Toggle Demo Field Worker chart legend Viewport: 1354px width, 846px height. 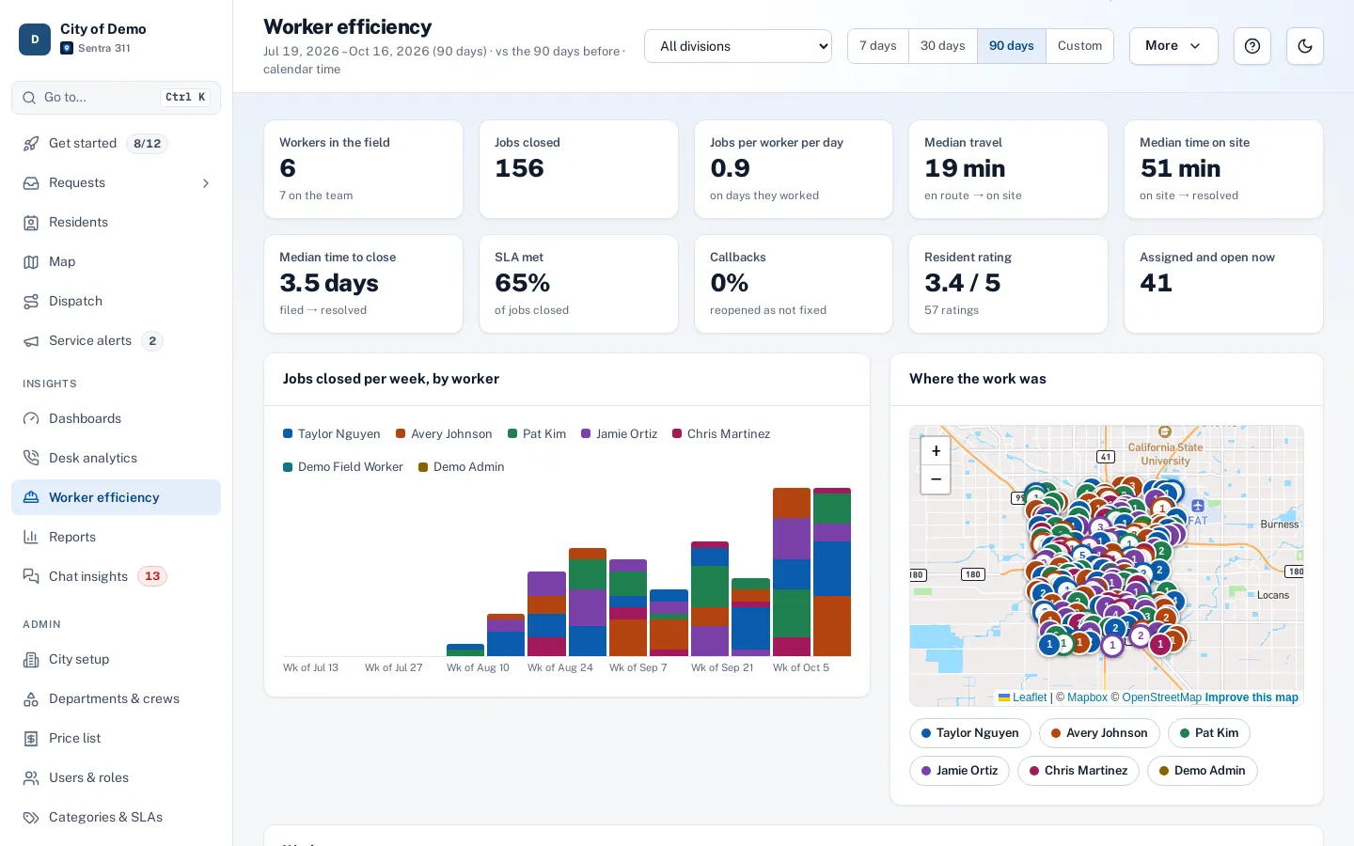pos(343,467)
